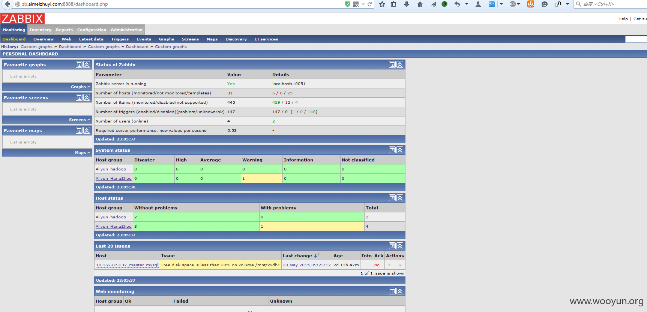Screen dimensions: 647x312
Task: Open Favourite screens widget menu icon
Action: pyautogui.click(x=79, y=97)
